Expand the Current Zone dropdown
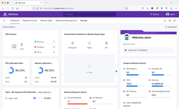 (9, 27)
